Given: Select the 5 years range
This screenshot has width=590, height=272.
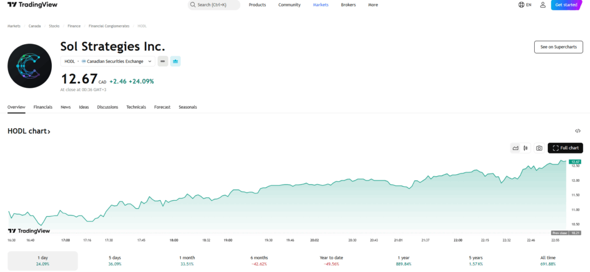Looking at the screenshot, I should (476, 260).
